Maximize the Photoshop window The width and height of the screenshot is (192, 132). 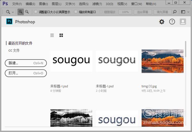click(x=176, y=3)
